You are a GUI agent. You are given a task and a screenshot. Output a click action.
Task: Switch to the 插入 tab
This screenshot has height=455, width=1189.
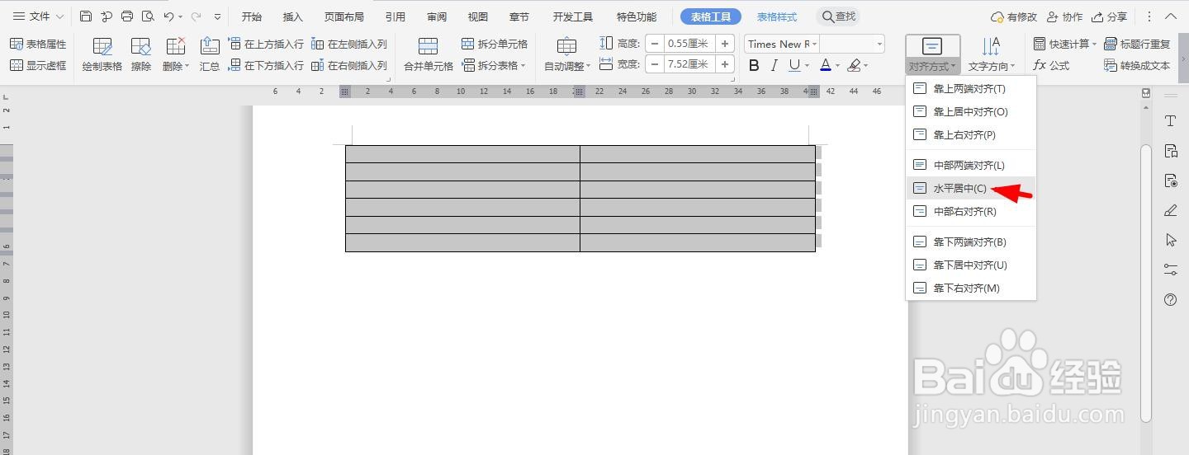tap(292, 16)
